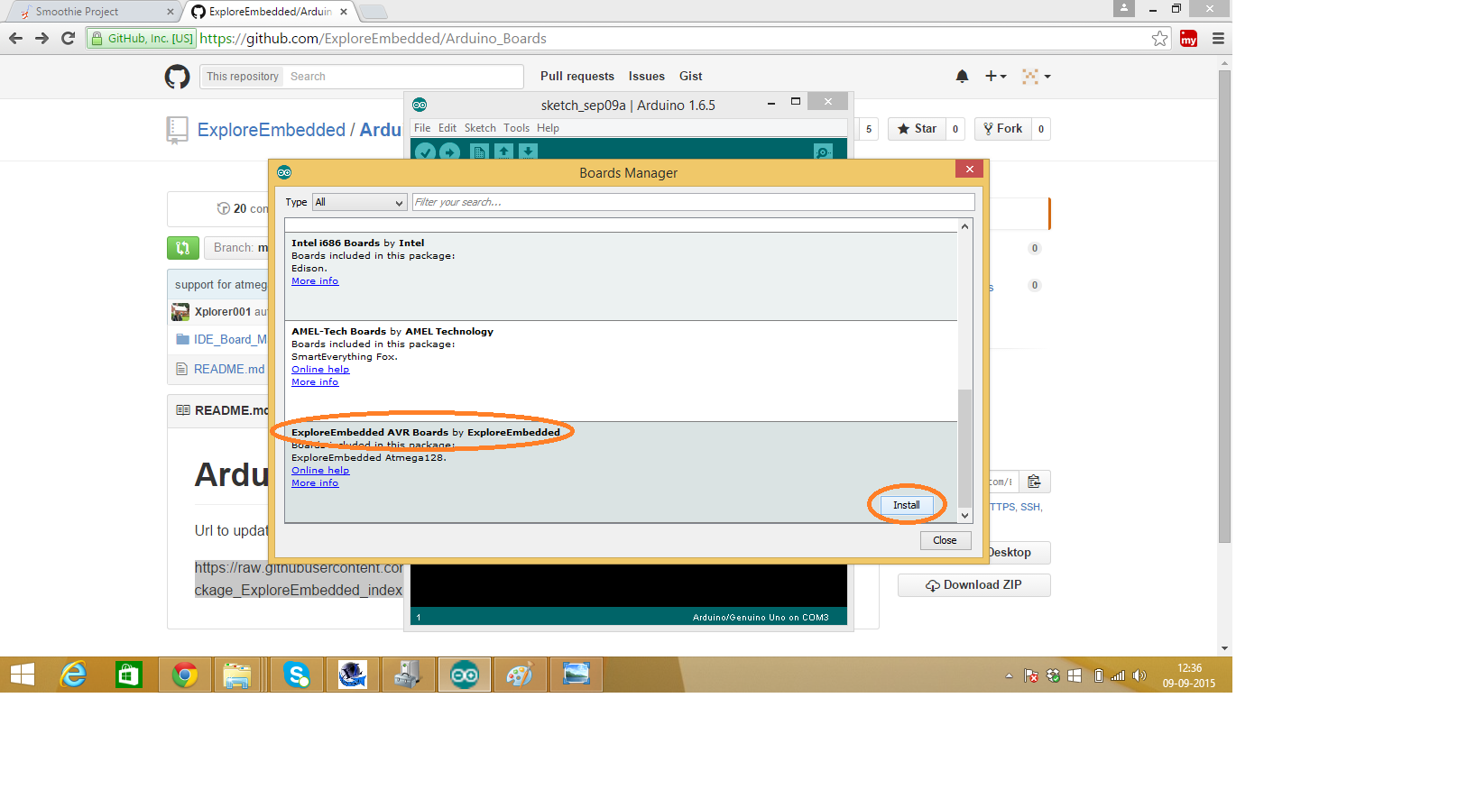Star the GitHub repository
The image size is (1476, 808).
click(x=917, y=129)
